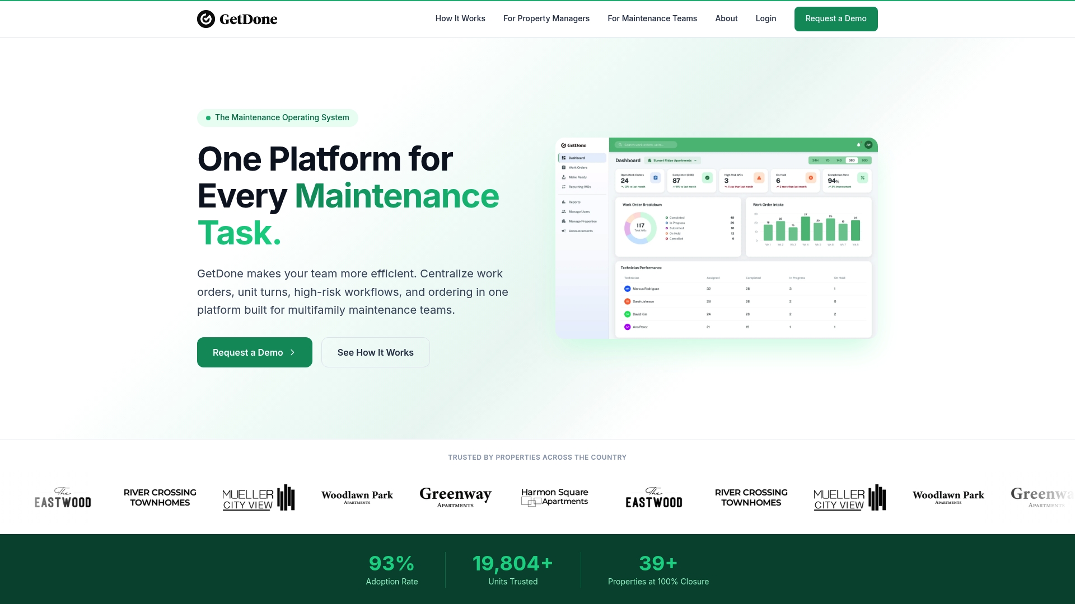Image resolution: width=1075 pixels, height=604 pixels.
Task: Click the On Hold orange pause icon
Action: click(811, 178)
